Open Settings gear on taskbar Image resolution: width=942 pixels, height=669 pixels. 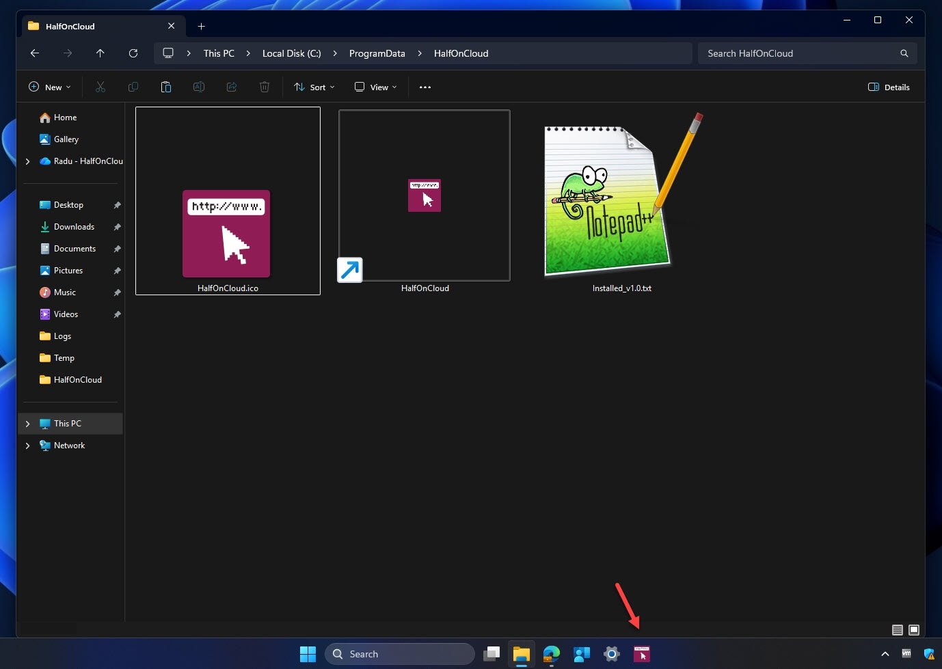[611, 654]
